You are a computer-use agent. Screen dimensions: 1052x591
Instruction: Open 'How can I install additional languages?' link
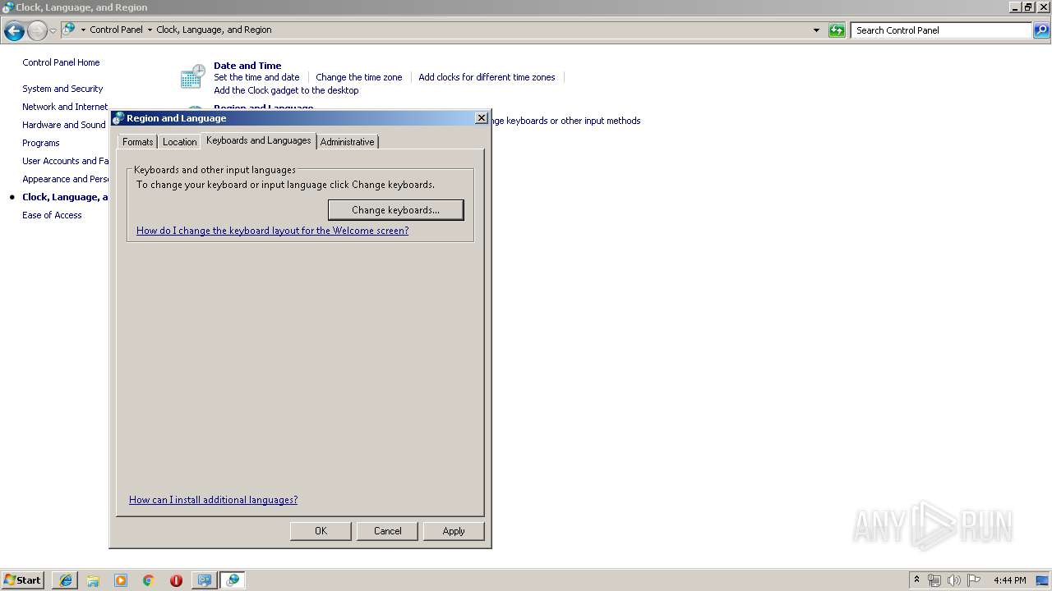(213, 500)
